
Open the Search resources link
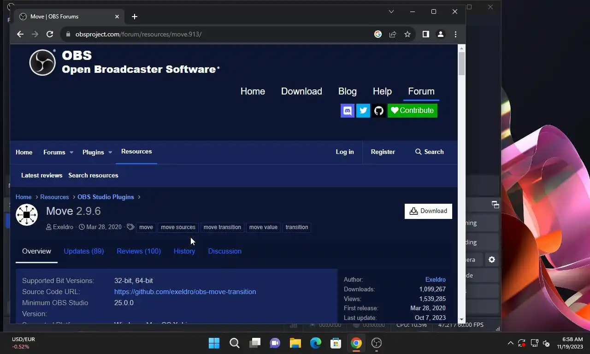pos(93,175)
